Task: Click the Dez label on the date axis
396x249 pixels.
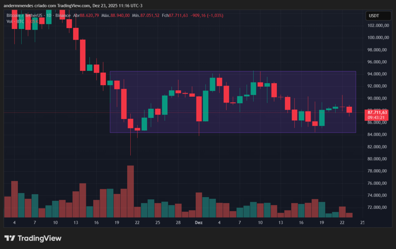Action: (198, 223)
